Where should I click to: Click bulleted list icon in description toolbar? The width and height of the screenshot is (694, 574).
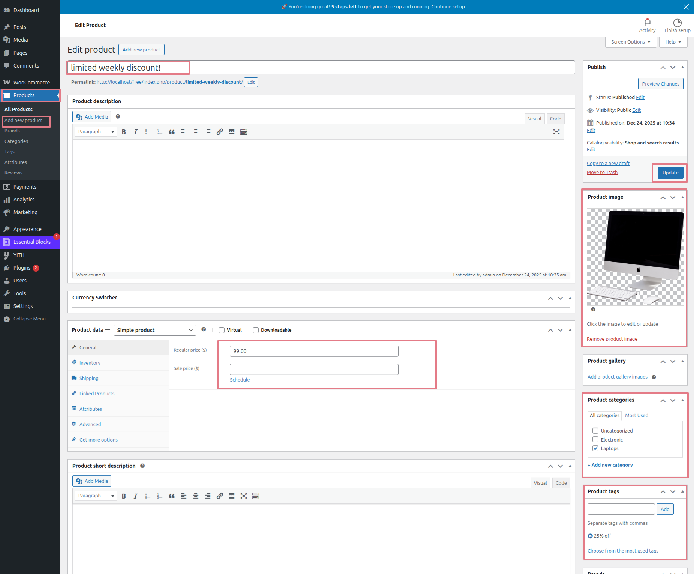coord(148,132)
